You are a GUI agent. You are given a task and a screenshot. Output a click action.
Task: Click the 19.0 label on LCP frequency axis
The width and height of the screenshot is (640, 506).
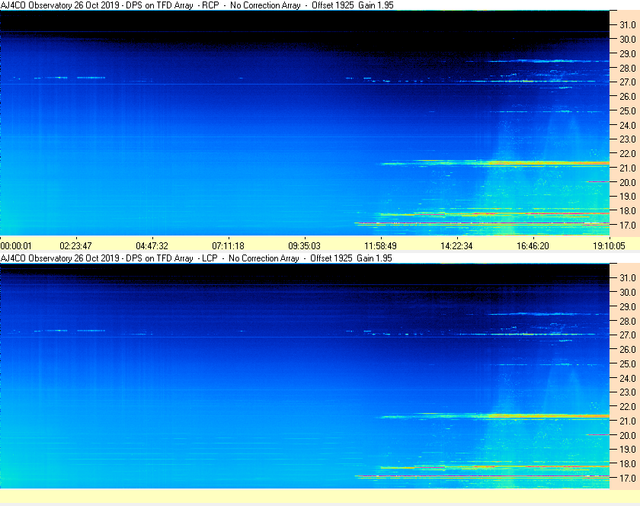point(628,450)
